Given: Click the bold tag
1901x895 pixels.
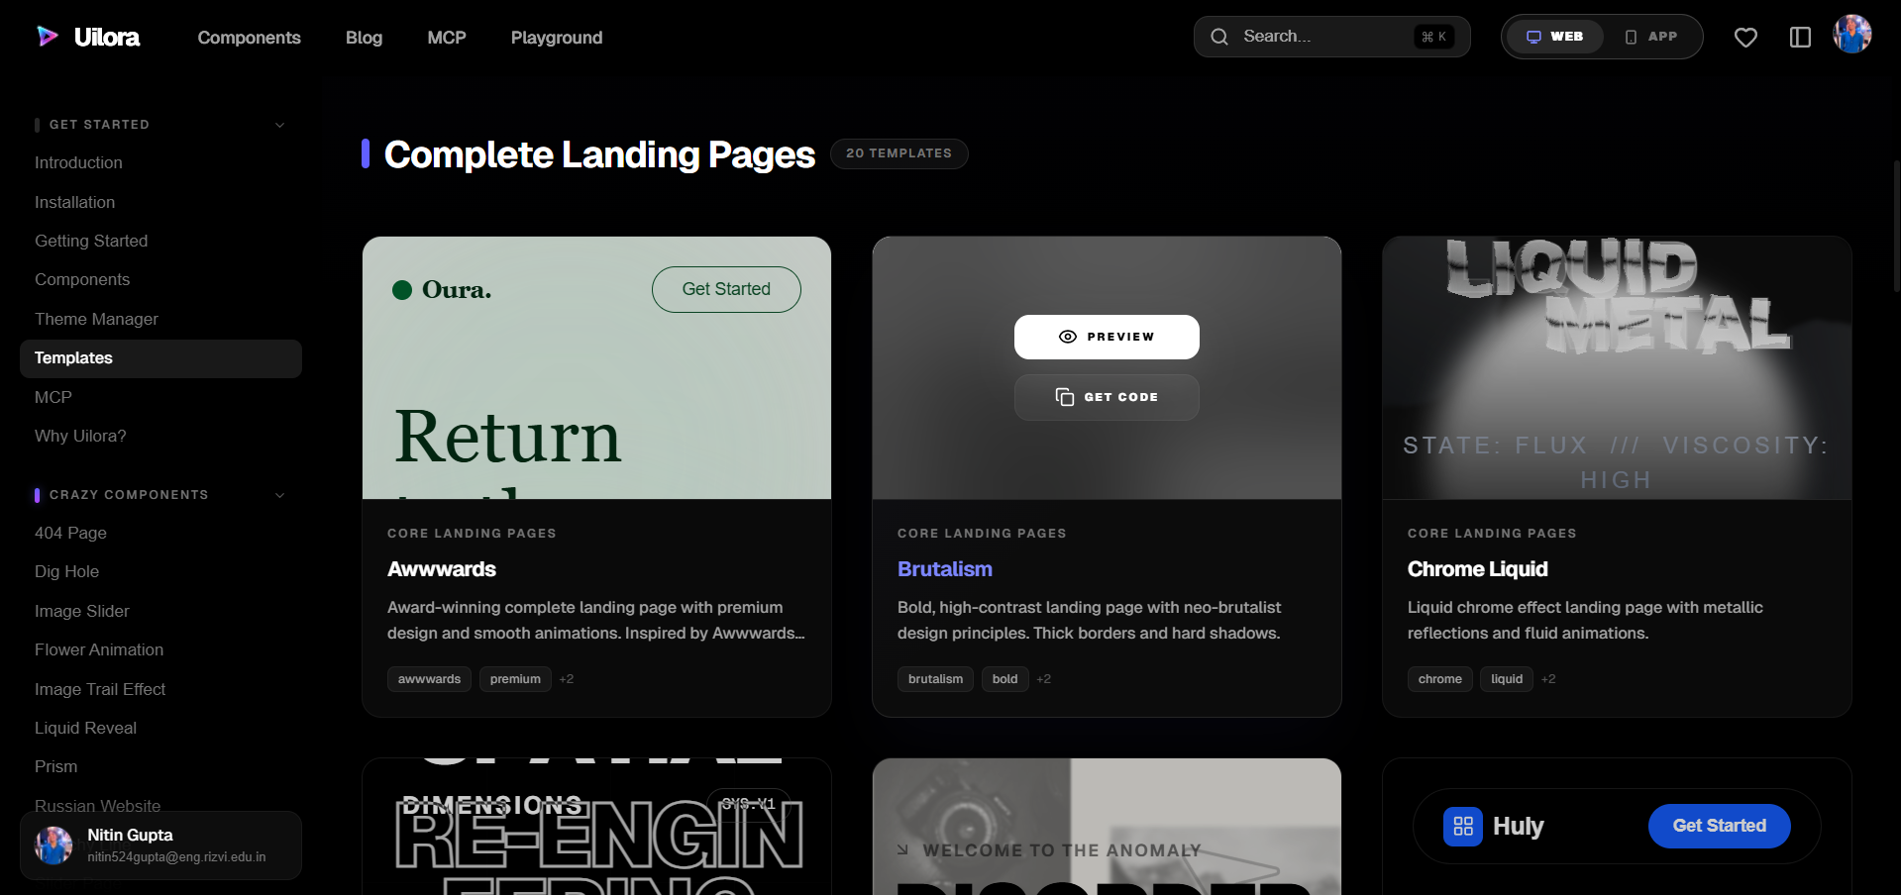Looking at the screenshot, I should [1004, 679].
